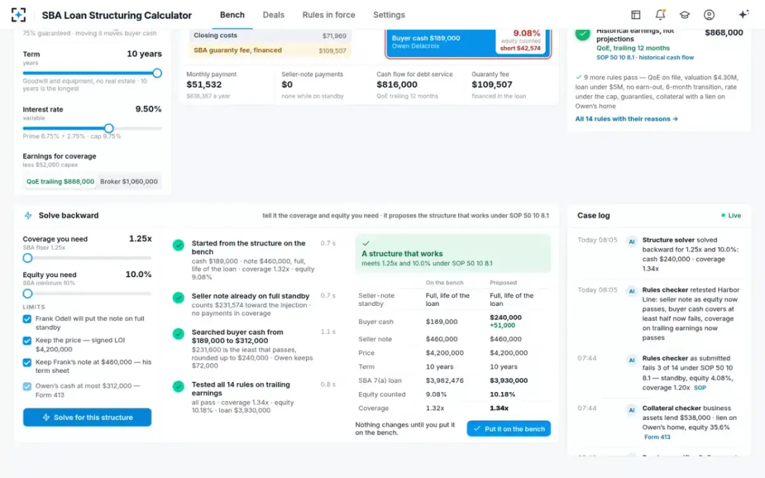Screen dimensions: 765x478
Task: Click the Interest rate slider handle
Action: tap(109, 128)
